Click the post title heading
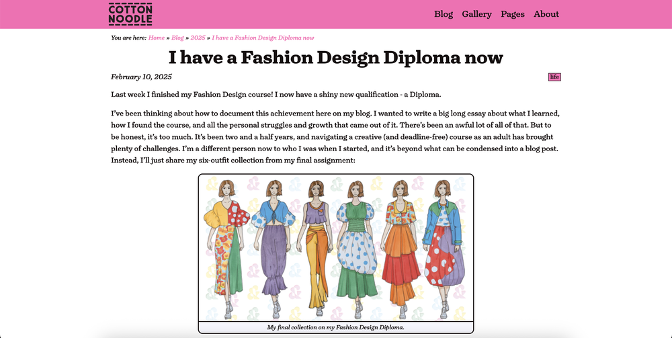Image resolution: width=672 pixels, height=338 pixels. (x=335, y=57)
